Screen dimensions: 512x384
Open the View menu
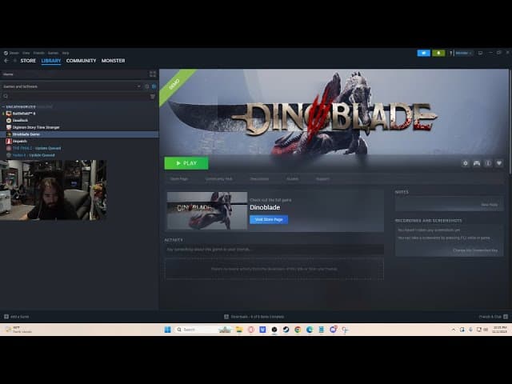(26, 53)
